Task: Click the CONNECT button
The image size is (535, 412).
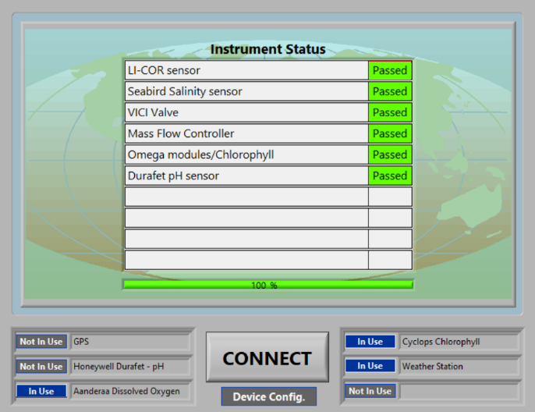Action: (x=267, y=358)
